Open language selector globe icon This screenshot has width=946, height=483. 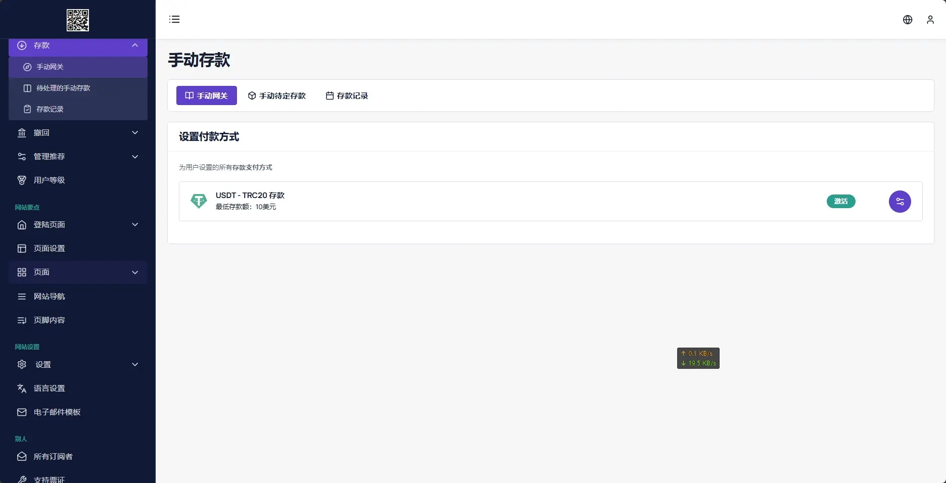click(908, 20)
